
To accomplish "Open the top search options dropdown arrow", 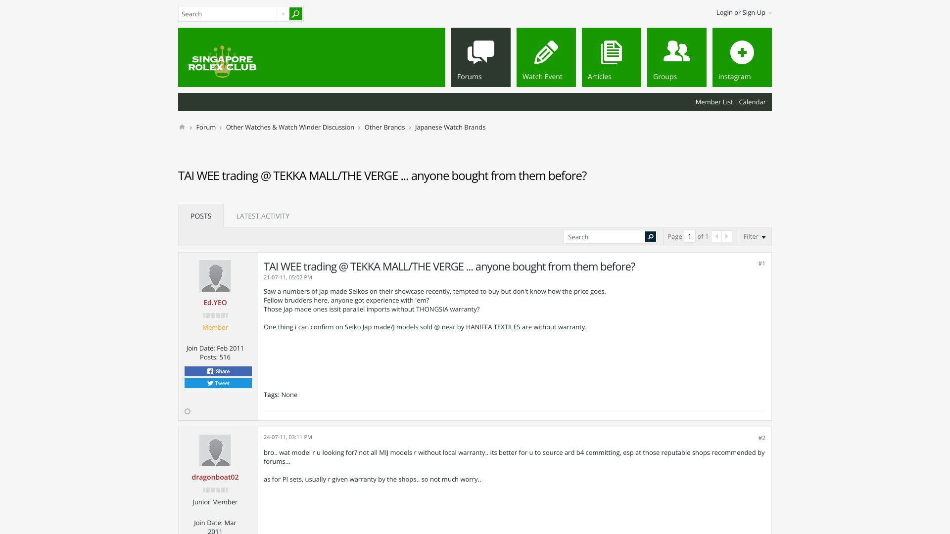I will click(x=283, y=14).
